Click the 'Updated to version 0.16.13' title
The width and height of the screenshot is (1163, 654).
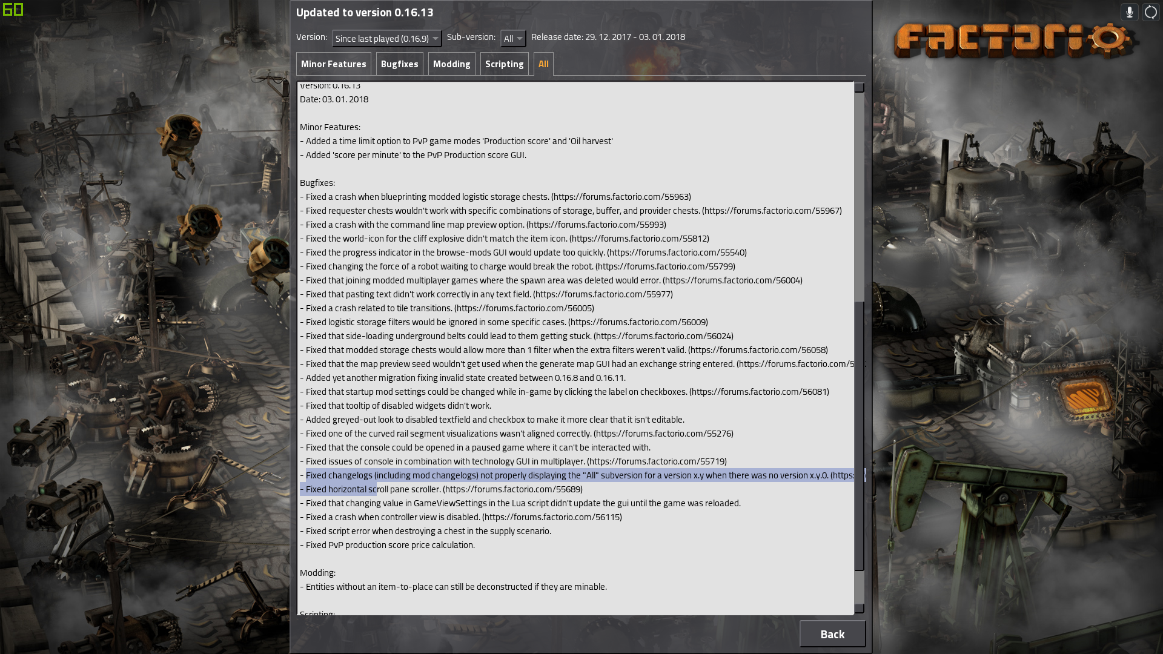pos(365,12)
